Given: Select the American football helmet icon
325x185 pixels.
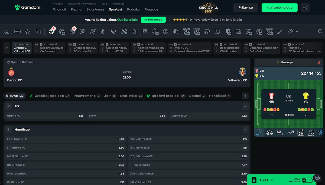Looking at the screenshot, I should pyautogui.click(x=238, y=32).
